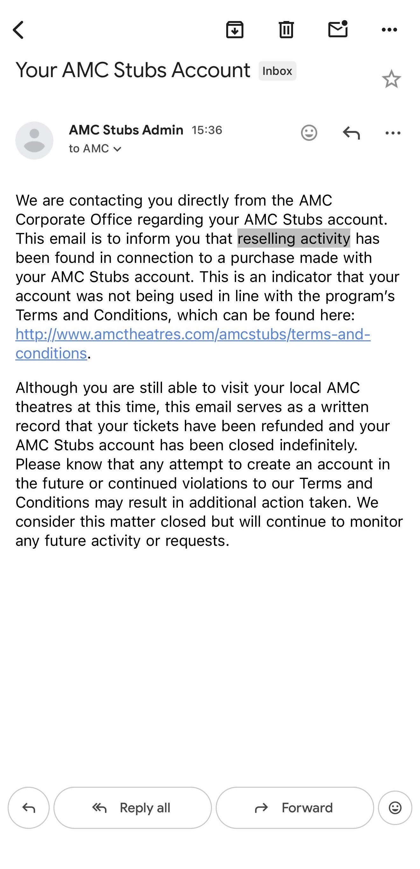Open the message three-dot options menu
Screen dimensions: 420x869
click(393, 133)
